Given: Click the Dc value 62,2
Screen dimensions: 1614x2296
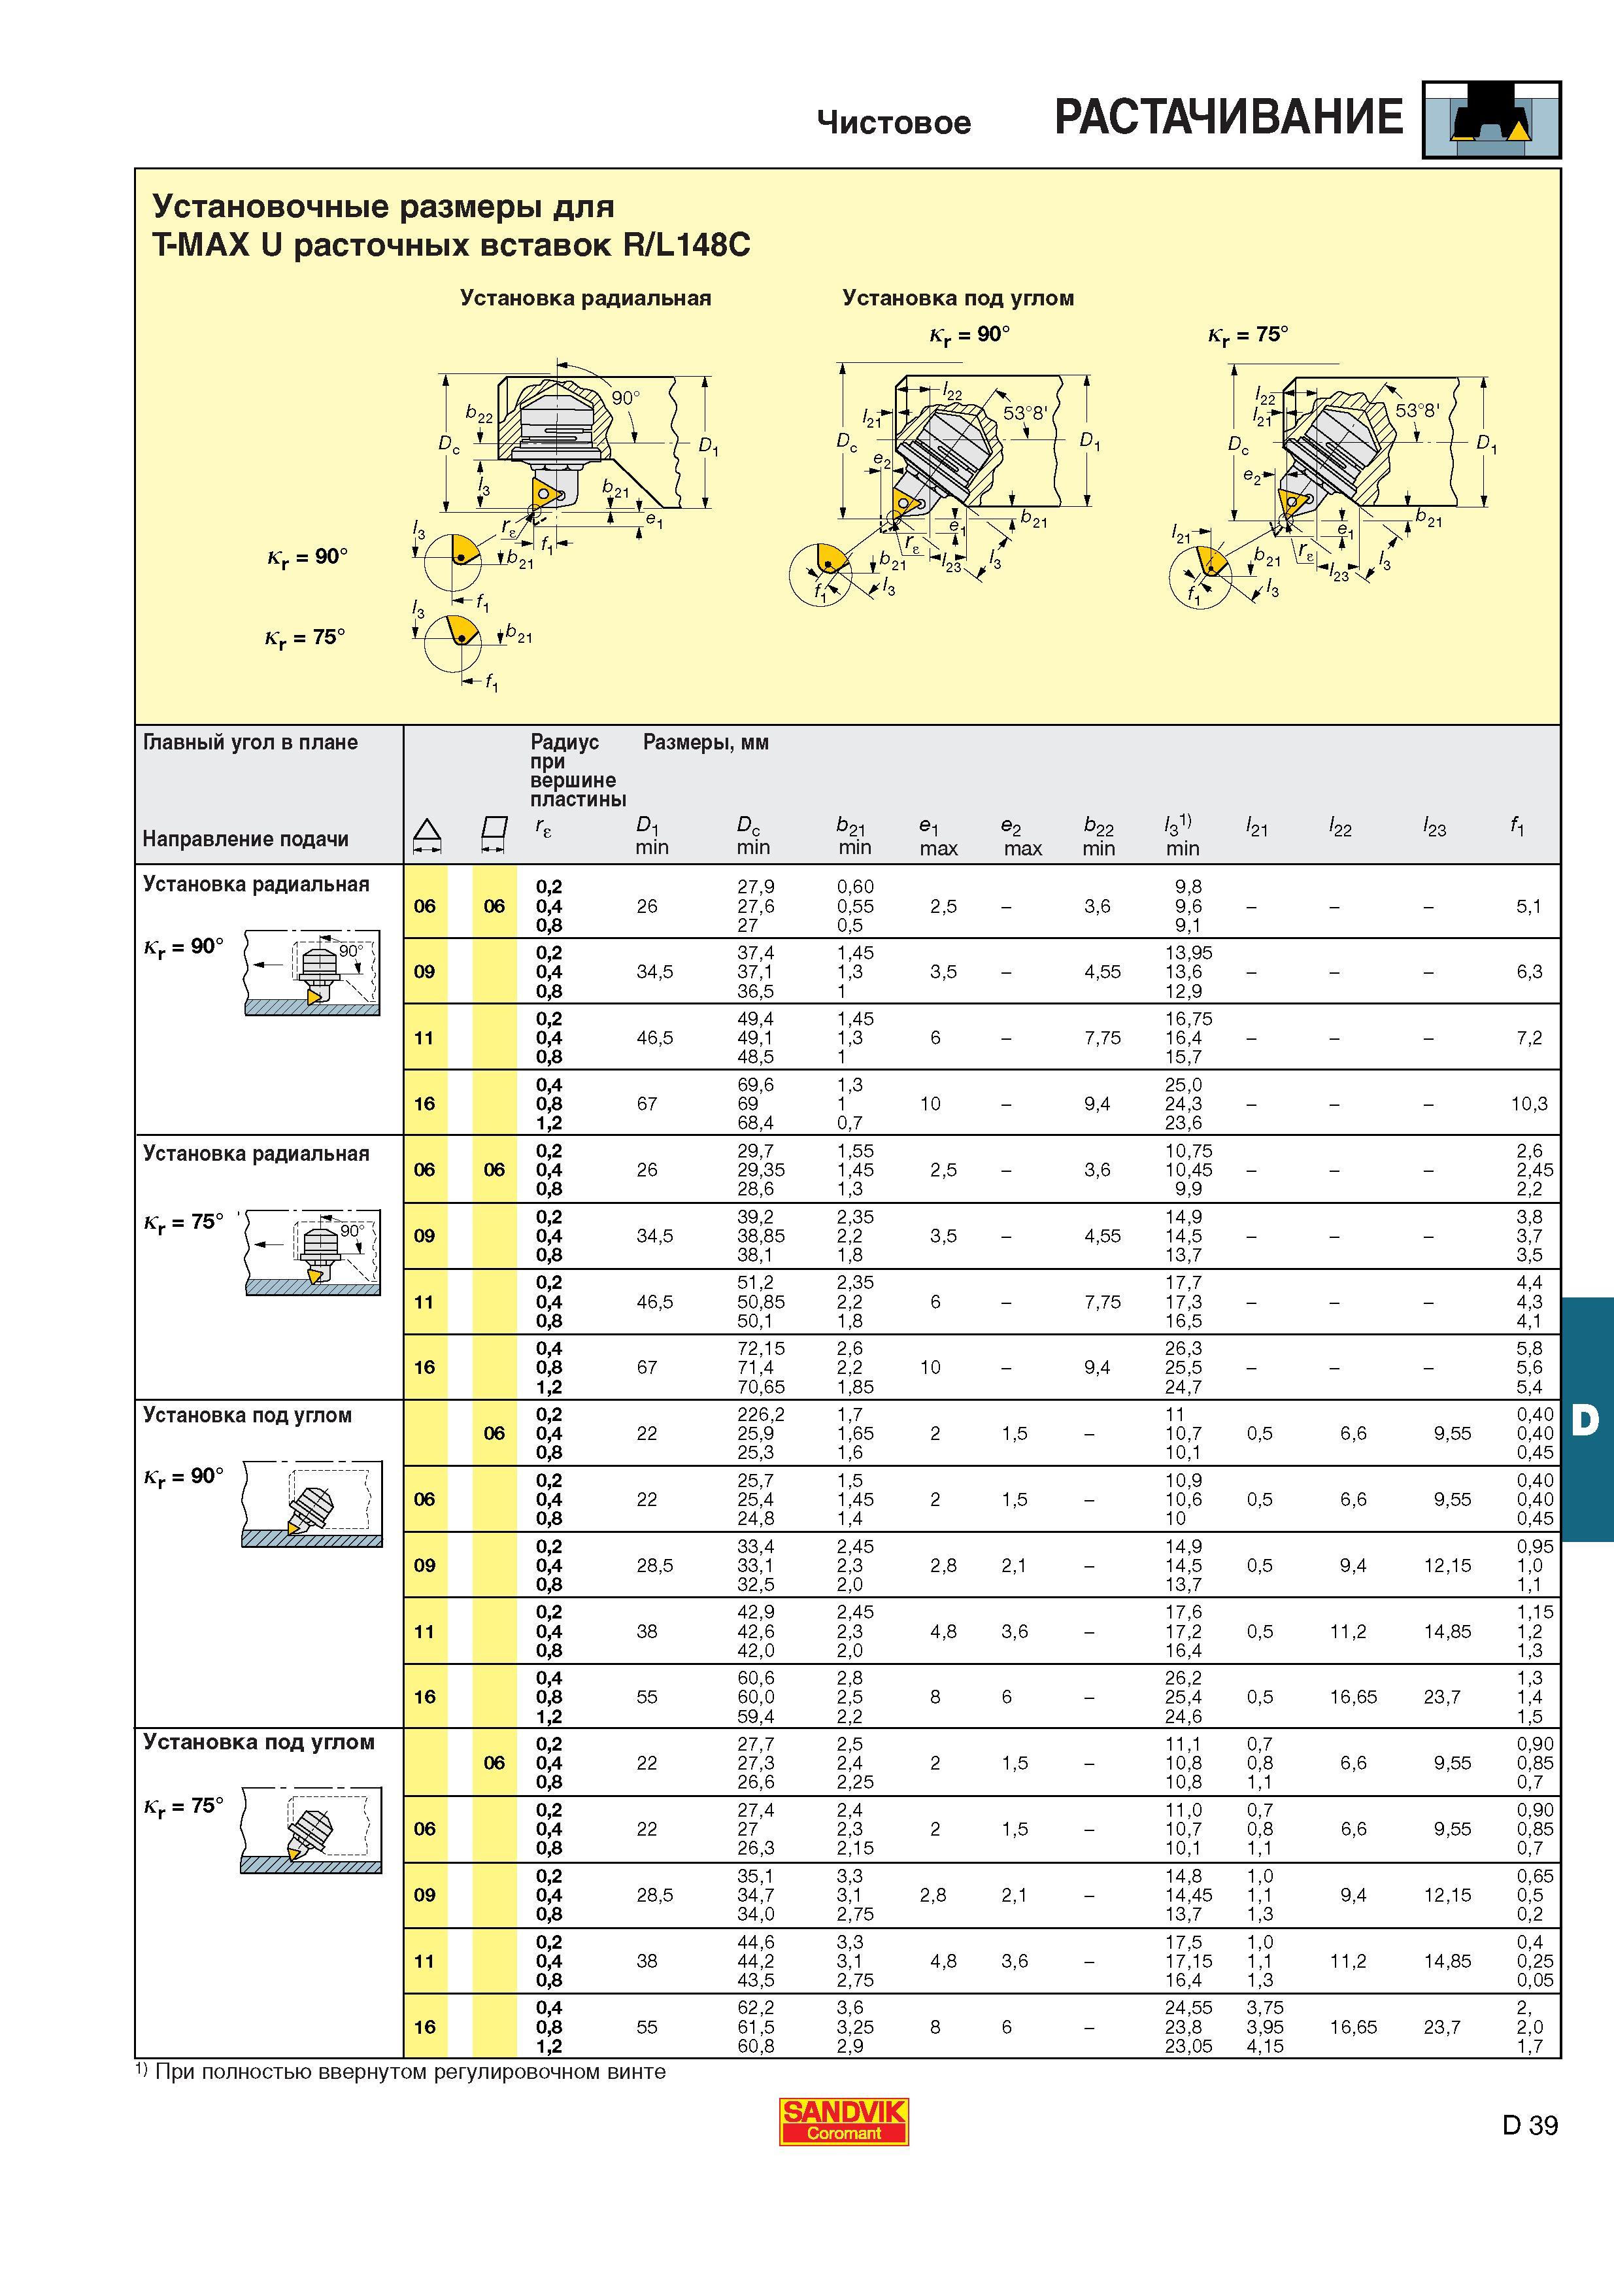Looking at the screenshot, I should 756,2007.
